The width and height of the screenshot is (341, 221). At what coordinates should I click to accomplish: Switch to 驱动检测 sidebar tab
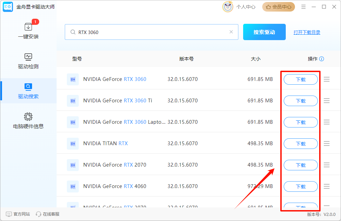pos(28,61)
